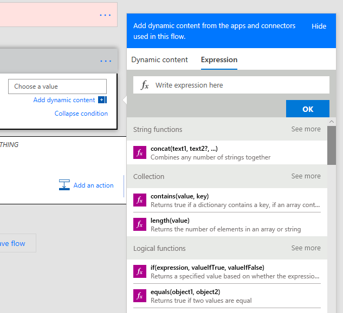The image size is (343, 313).
Task: Click the Choose a value input field
Action: coord(57,86)
